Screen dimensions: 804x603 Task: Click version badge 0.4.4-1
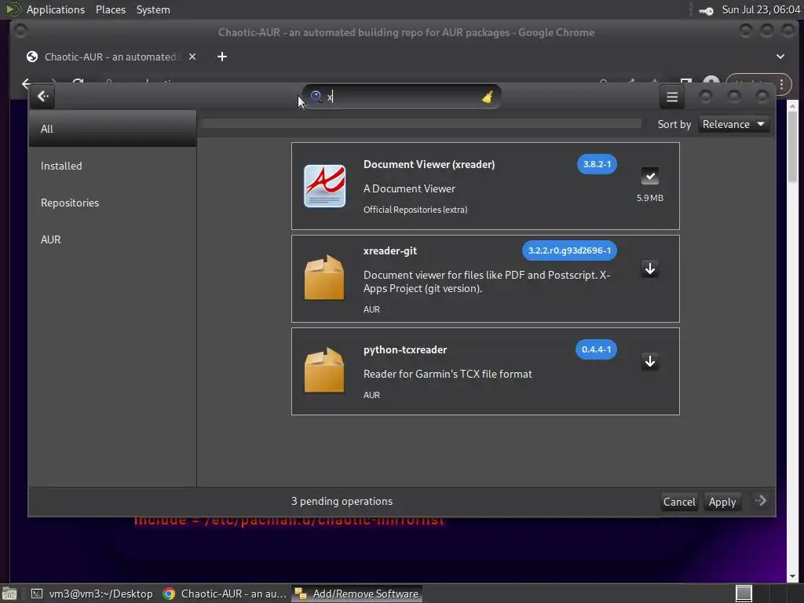596,349
